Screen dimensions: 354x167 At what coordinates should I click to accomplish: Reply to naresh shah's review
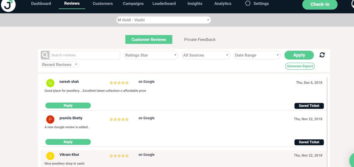point(68,106)
